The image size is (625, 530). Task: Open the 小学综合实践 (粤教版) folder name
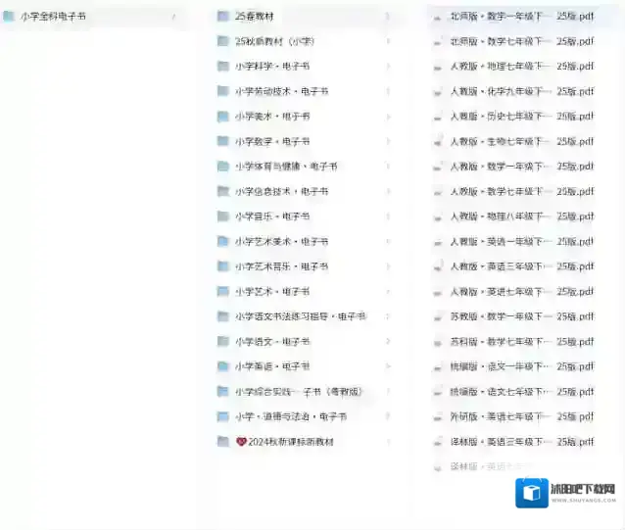point(299,392)
